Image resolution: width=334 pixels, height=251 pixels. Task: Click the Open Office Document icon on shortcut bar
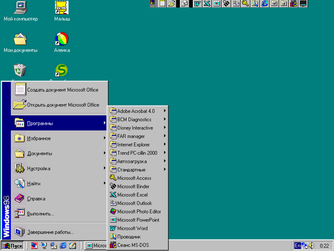pyautogui.click(x=172, y=3)
